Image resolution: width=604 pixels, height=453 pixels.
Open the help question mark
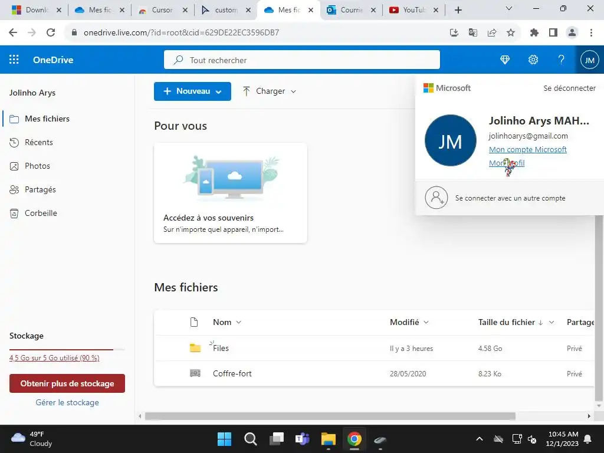[562, 60]
